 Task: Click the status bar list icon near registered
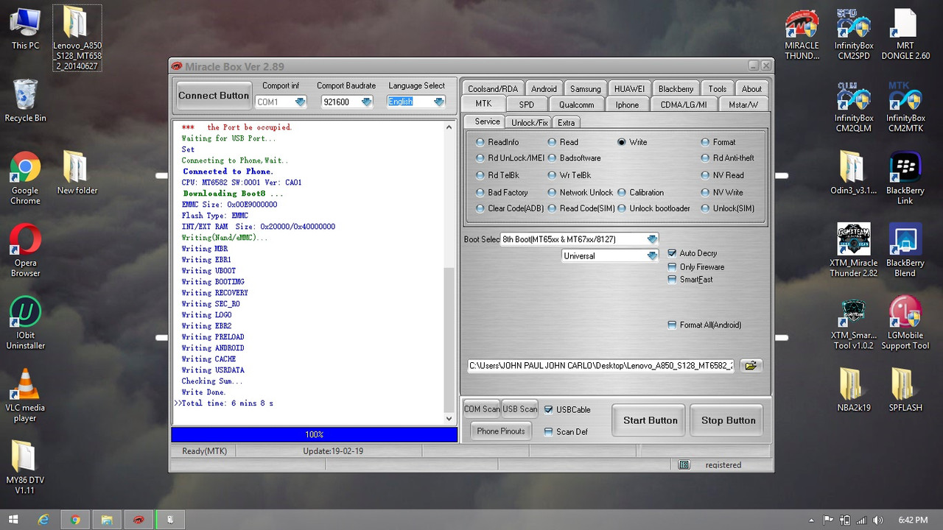pos(684,464)
